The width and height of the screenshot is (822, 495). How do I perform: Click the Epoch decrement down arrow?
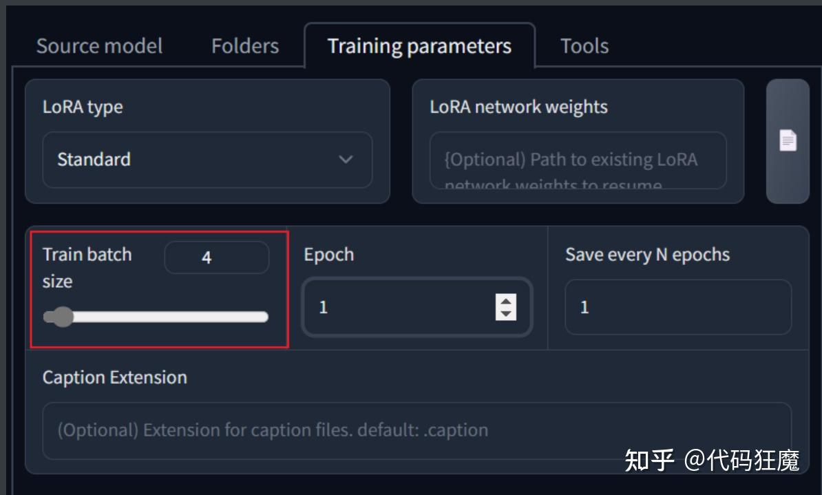(x=506, y=313)
